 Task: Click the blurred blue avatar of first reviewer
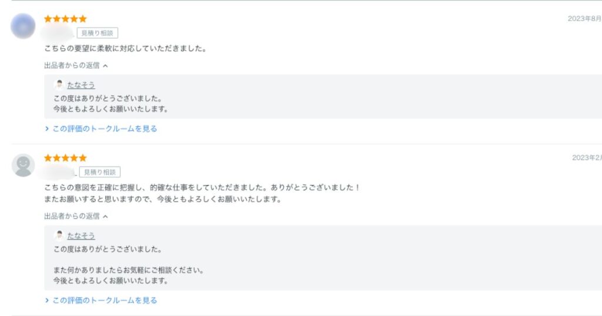23,26
